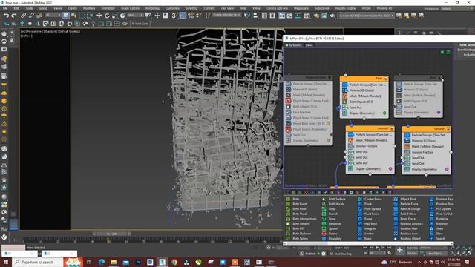Image resolution: width=475 pixels, height=267 pixels.
Task: Open the reference coordinate system dropdown
Action: 135,15
